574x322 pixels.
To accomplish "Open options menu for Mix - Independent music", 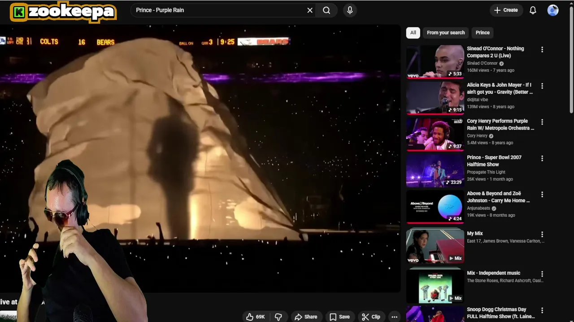I will 542,274.
